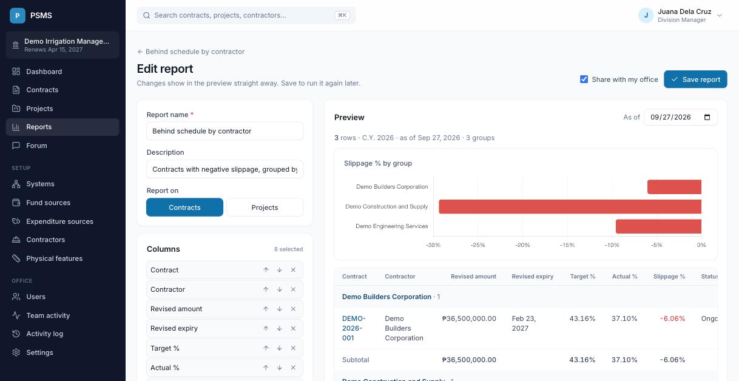Move the Revised expiry column up
This screenshot has height=381, width=739.
266,328
